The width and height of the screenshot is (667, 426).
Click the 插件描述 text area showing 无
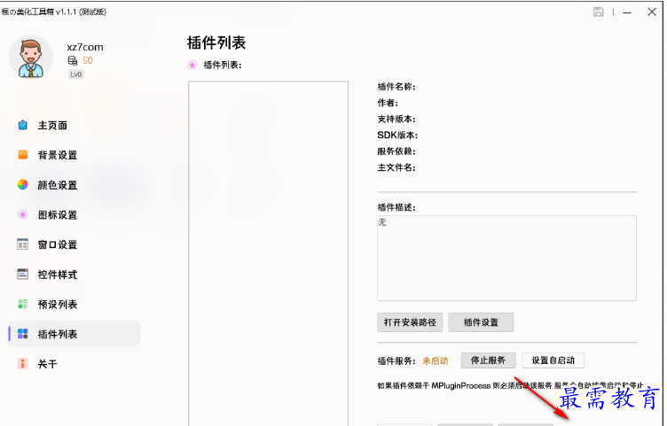506,259
